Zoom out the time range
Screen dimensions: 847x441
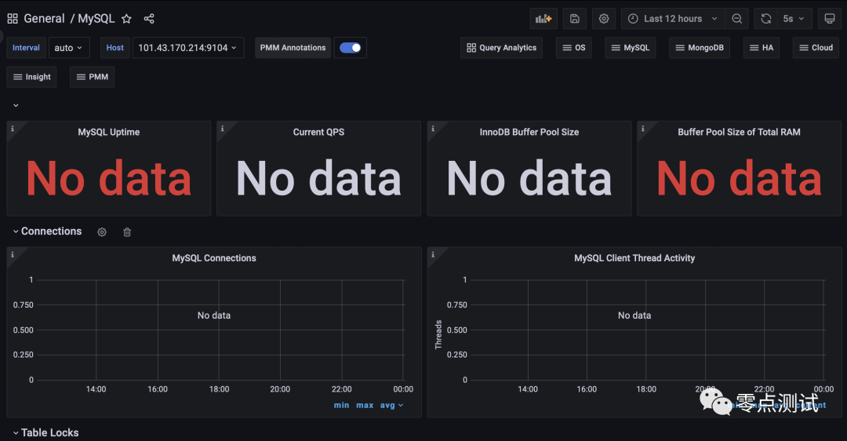[x=736, y=19]
